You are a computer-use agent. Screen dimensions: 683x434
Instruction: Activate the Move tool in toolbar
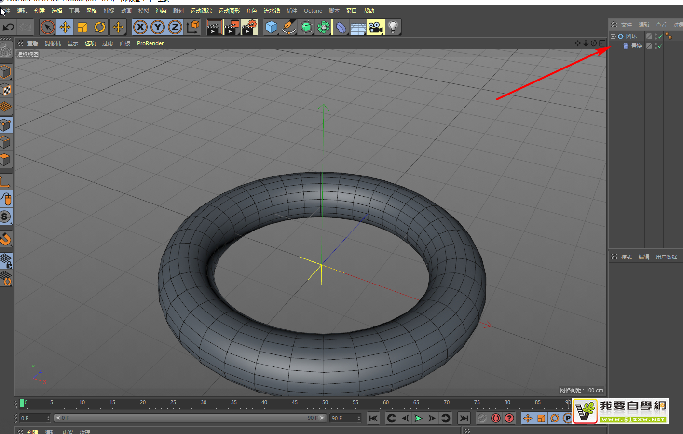65,27
